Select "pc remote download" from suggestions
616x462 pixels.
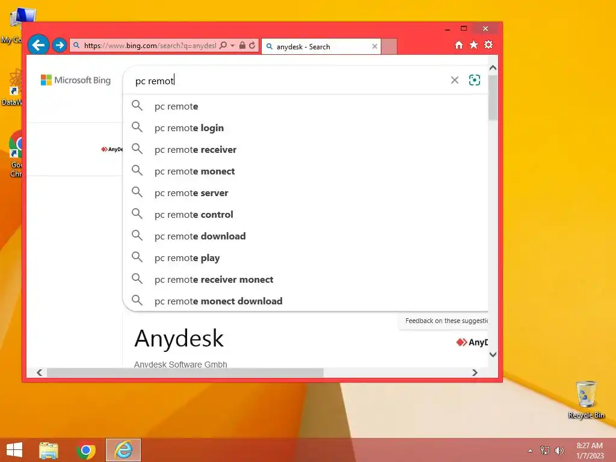click(x=305, y=236)
